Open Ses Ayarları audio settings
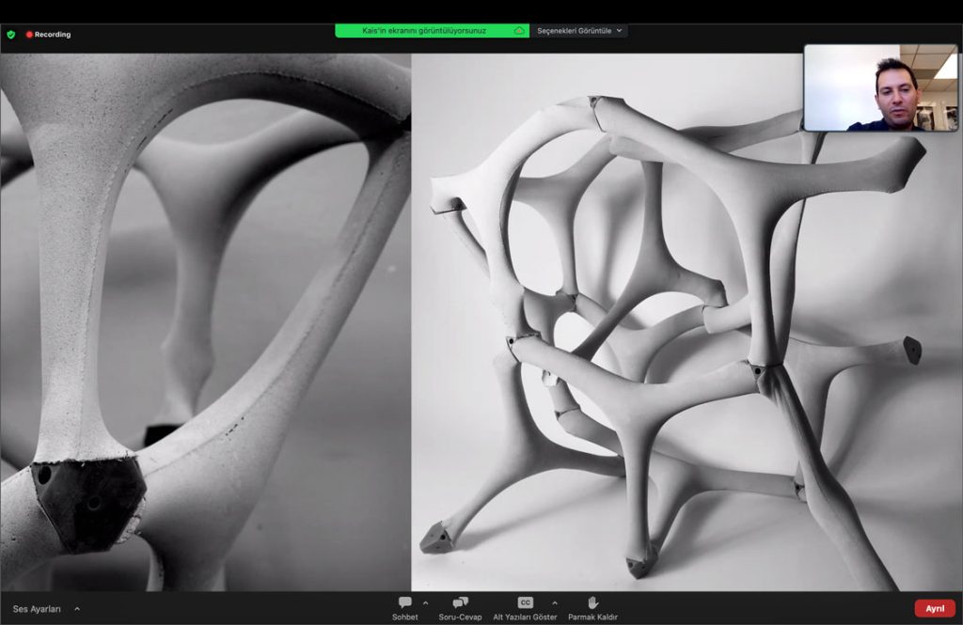The height and width of the screenshot is (625, 963). point(37,609)
